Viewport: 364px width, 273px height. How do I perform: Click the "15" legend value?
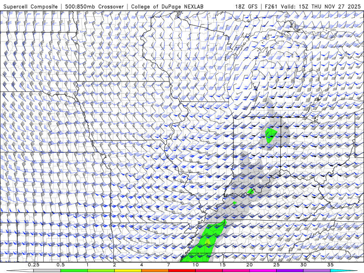point(222,265)
